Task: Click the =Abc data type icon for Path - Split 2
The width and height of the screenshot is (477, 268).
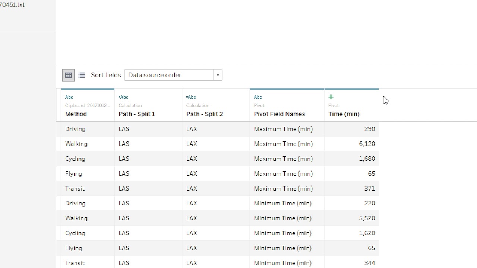Action: coord(191,97)
